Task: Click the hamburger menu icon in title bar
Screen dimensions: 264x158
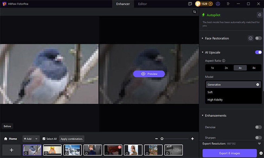Action: point(228,4)
